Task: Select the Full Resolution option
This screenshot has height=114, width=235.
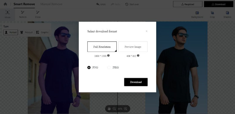Action: pyautogui.click(x=102, y=47)
